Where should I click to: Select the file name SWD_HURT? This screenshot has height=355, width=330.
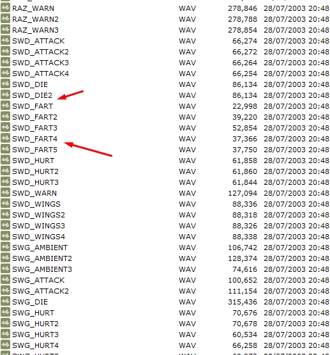(x=33, y=161)
